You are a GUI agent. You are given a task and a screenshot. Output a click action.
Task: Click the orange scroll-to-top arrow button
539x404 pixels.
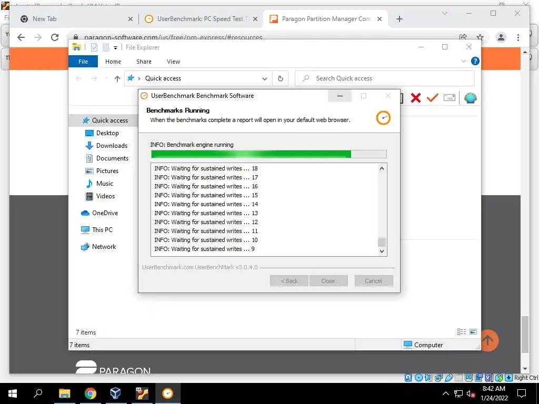click(487, 340)
